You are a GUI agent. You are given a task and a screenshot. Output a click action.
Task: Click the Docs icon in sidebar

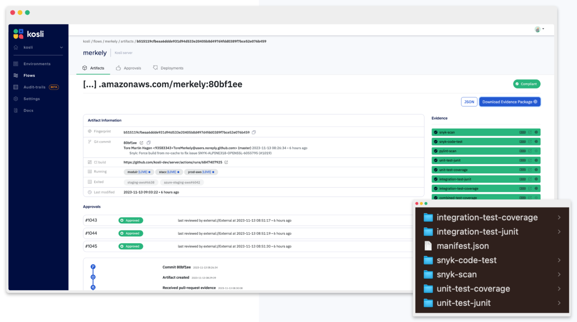(16, 110)
